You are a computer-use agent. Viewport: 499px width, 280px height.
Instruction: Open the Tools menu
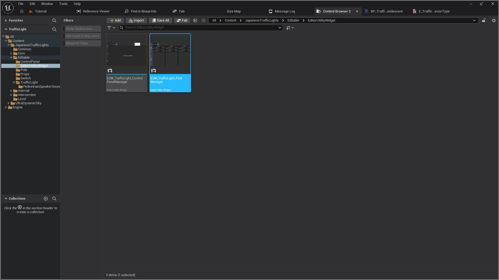pos(63,4)
